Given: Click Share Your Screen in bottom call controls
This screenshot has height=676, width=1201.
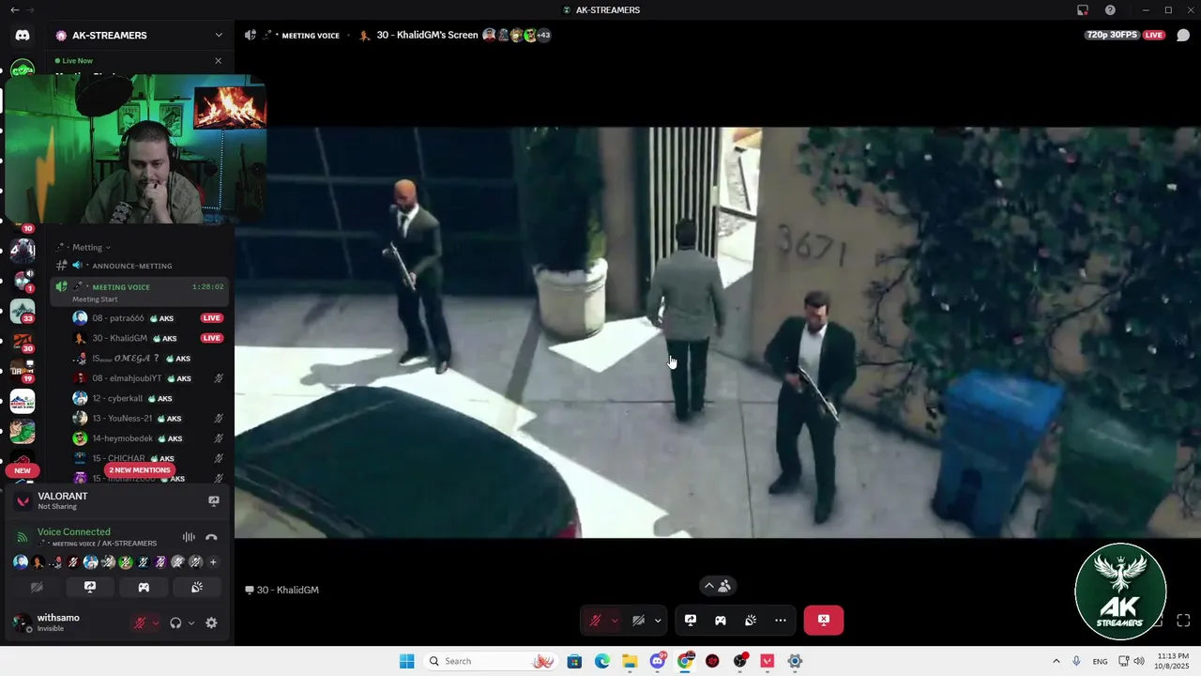Looking at the screenshot, I should [x=691, y=620].
